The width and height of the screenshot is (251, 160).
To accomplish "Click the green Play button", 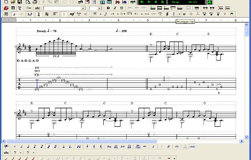I will (x=142, y=2).
